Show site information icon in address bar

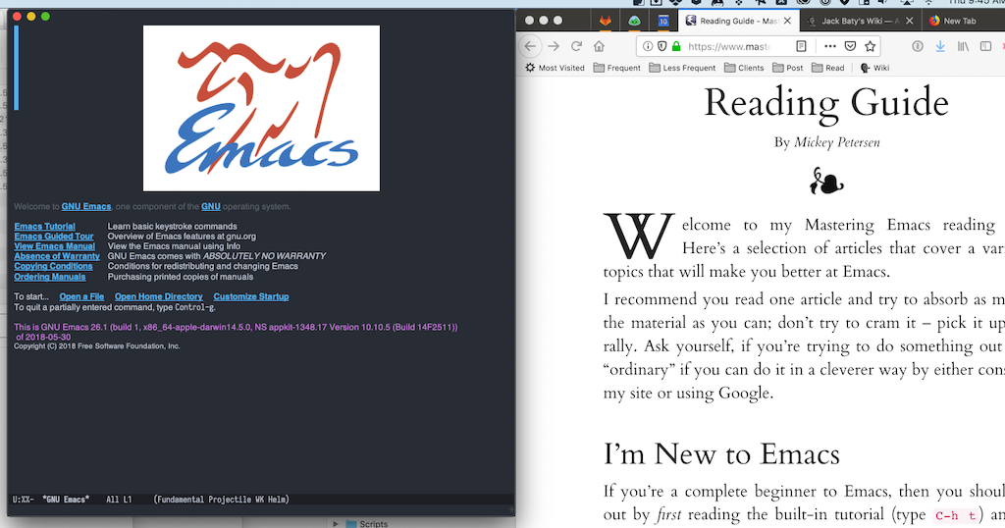[x=648, y=46]
